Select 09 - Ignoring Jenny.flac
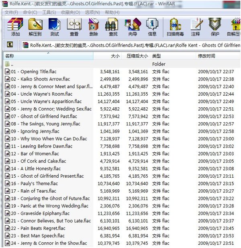241x248 pixels. coord(35,131)
